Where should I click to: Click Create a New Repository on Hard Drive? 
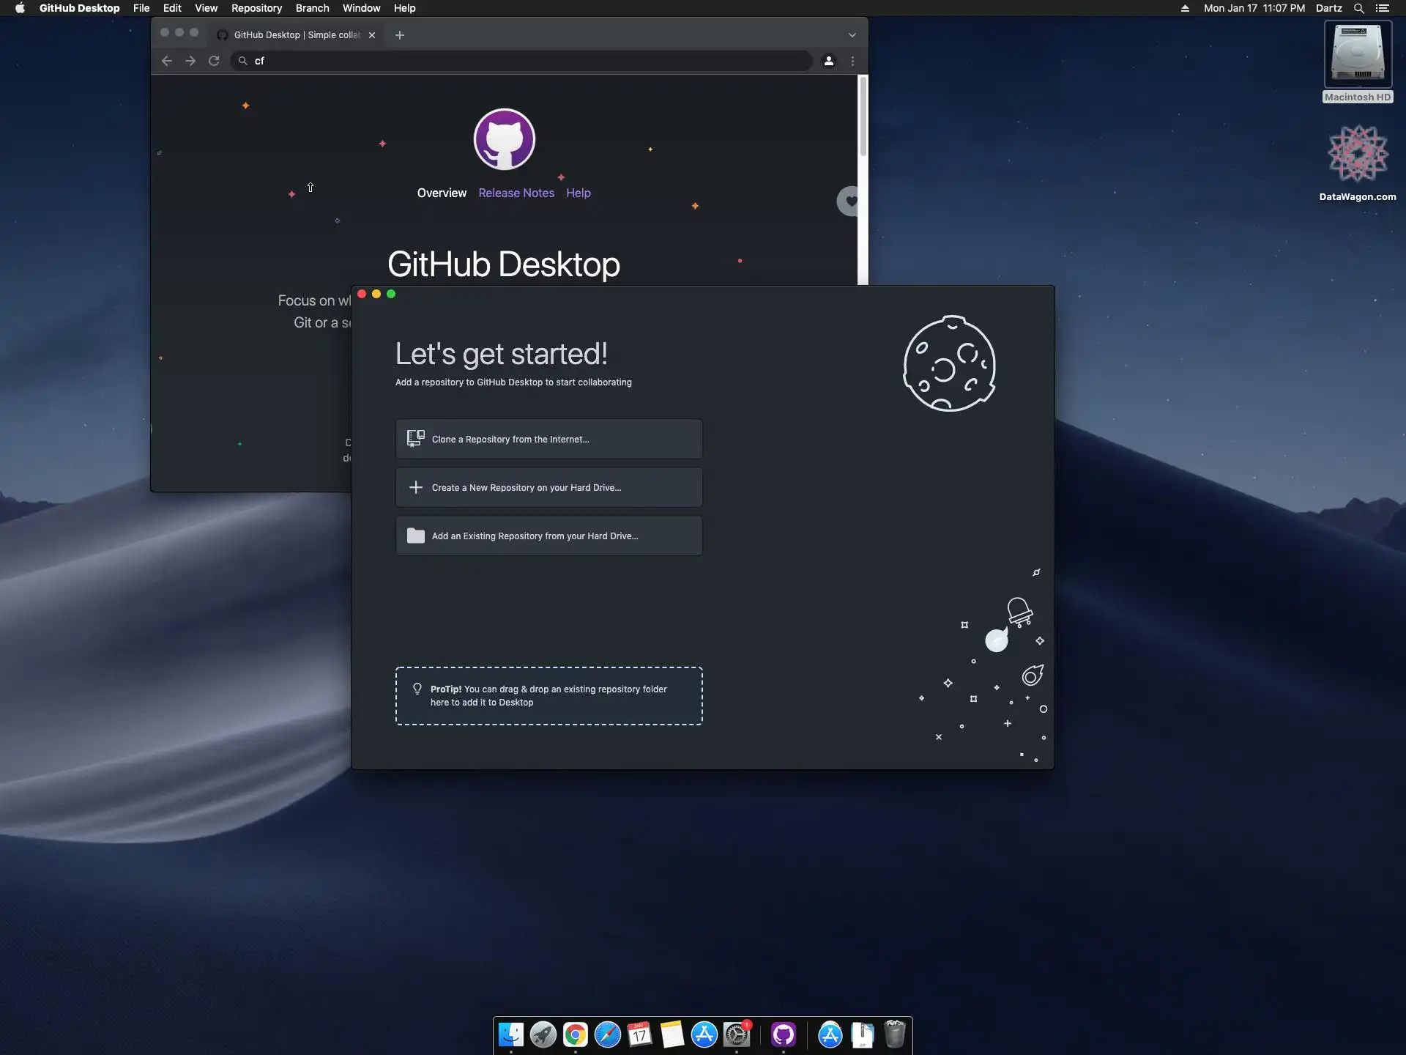pos(548,487)
